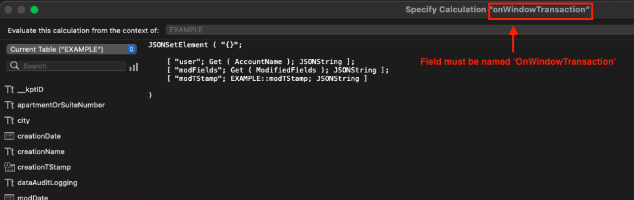Click the text-type icon beside dataAuditLogging
Image resolution: width=634 pixels, height=200 pixels.
tap(9, 183)
